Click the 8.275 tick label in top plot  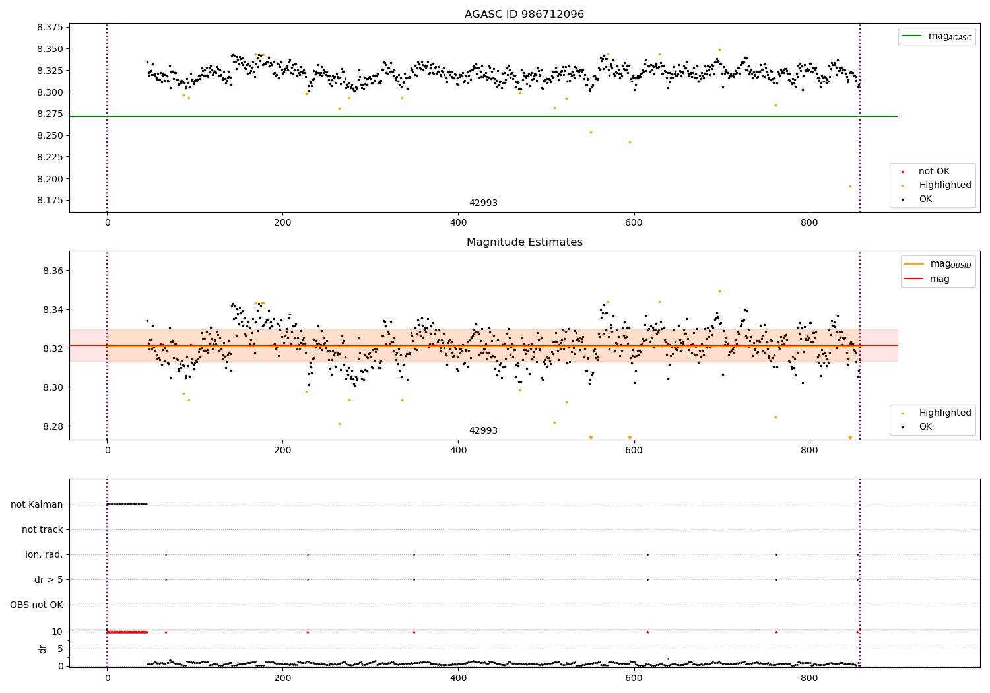(49, 114)
